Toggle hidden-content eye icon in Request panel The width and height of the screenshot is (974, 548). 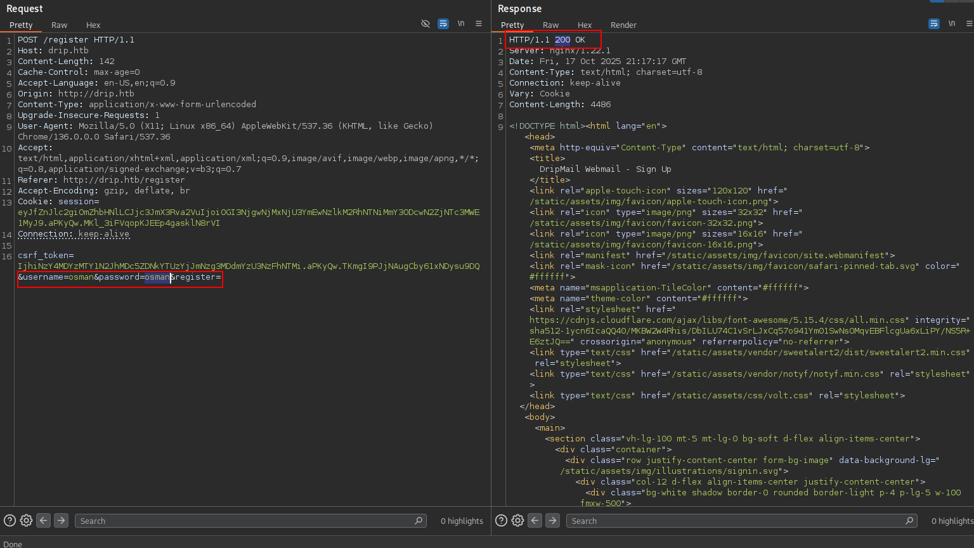coord(425,23)
